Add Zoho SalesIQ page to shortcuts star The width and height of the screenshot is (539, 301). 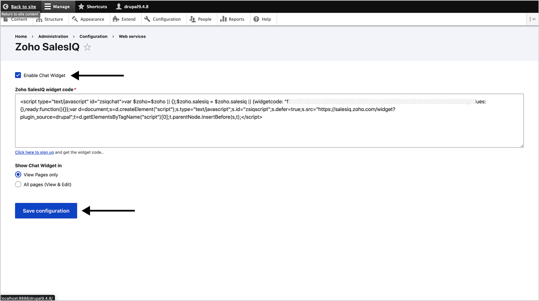[x=87, y=47]
